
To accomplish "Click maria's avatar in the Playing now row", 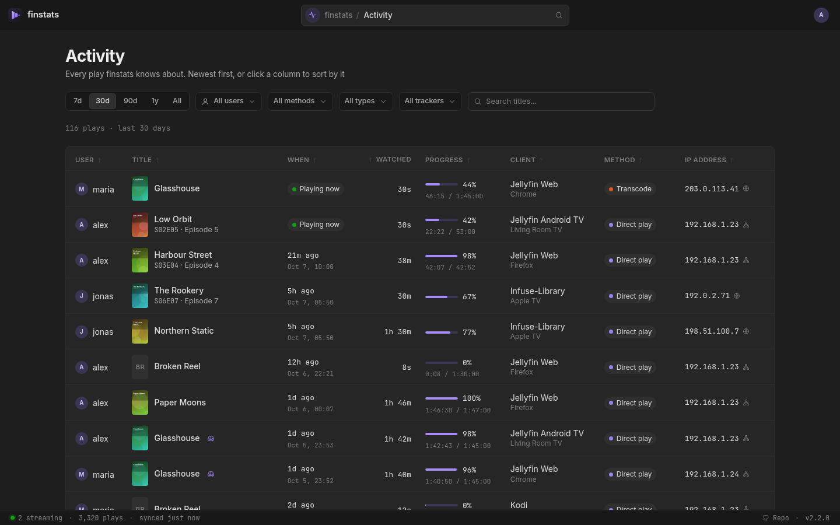I will point(82,189).
